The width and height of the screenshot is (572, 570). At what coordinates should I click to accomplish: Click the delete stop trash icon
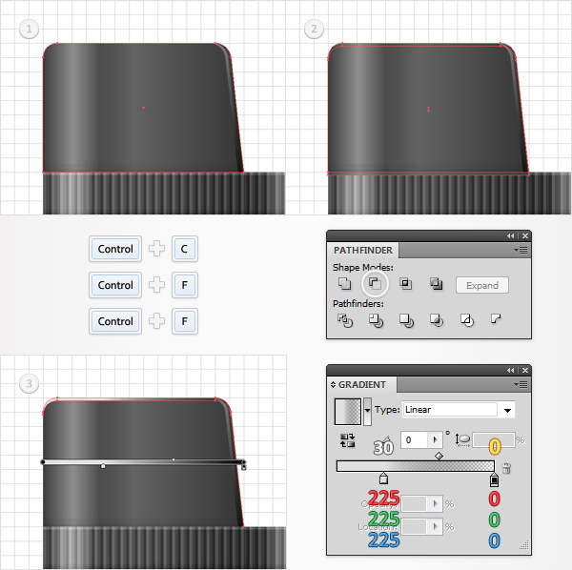[x=506, y=468]
